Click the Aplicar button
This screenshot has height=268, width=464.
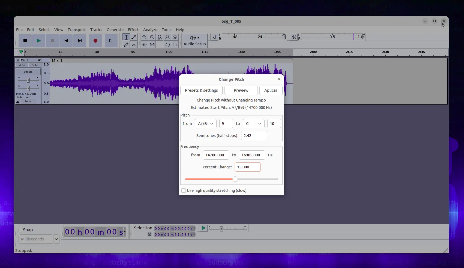(x=271, y=90)
